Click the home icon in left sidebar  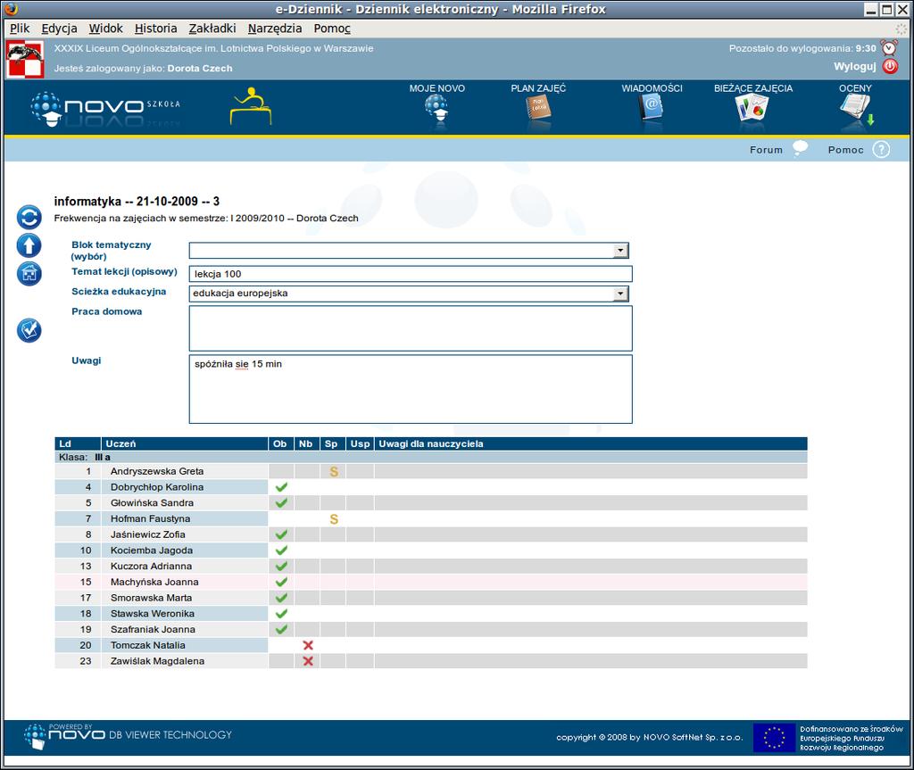click(29, 273)
